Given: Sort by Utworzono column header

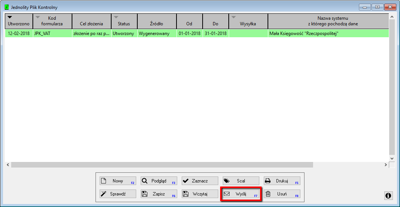Looking at the screenshot, I should click(x=19, y=23).
